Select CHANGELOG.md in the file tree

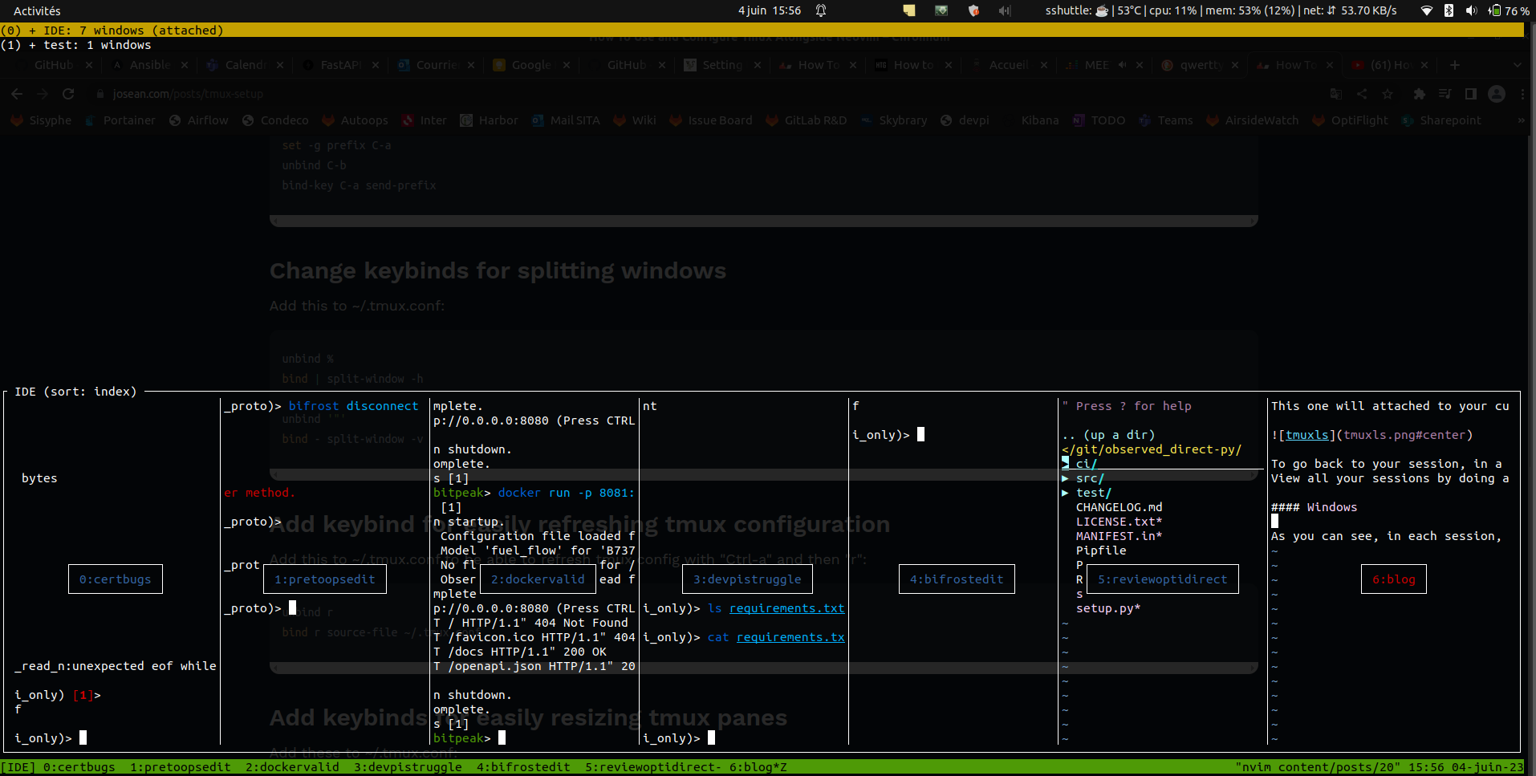[x=1119, y=507]
